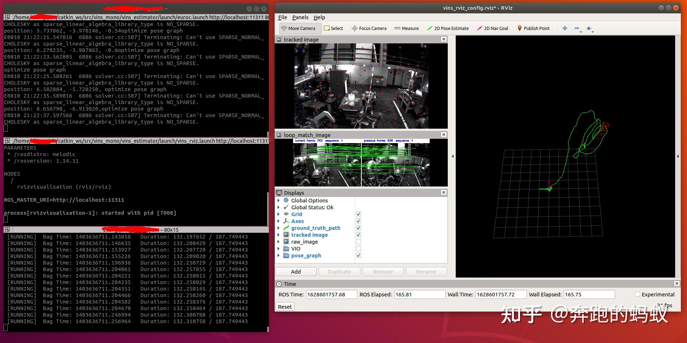Click the Wall Time field
687x343 pixels.
(501, 294)
